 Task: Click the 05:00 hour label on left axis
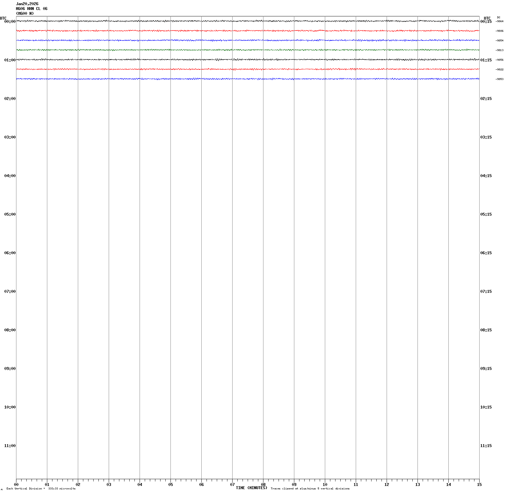(10, 214)
